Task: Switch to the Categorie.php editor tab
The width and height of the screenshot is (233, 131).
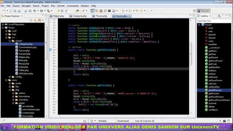Action: [80, 16]
